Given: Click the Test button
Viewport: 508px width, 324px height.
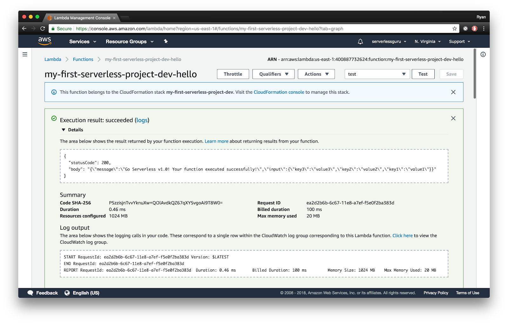Looking at the screenshot, I should coord(423,74).
